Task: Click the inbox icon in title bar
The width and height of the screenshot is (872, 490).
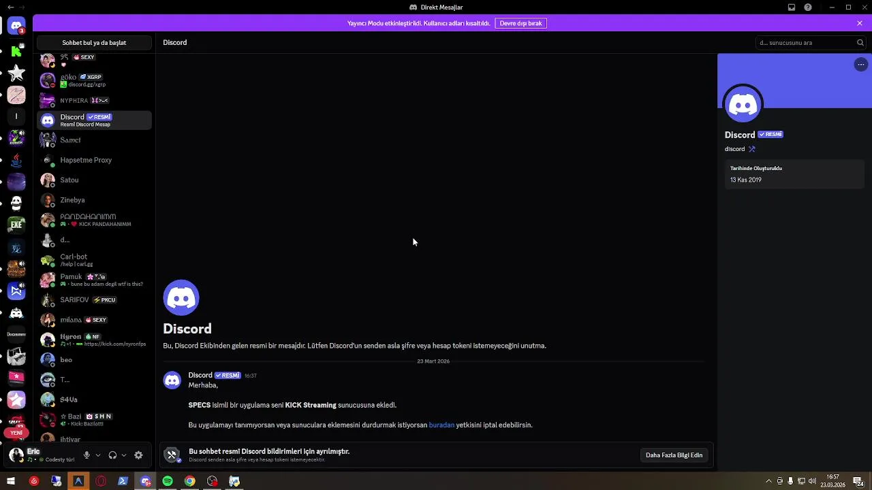Action: tap(792, 7)
